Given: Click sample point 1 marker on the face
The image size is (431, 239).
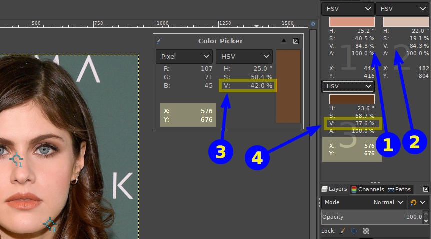Looking at the screenshot, I should pos(17,159).
